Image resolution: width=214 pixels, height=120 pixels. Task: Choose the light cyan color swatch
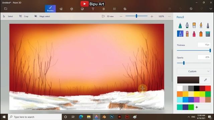[180, 100]
